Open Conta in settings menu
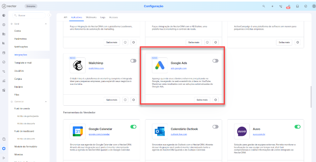Viewport: 316px width, 162px height. 17,31
